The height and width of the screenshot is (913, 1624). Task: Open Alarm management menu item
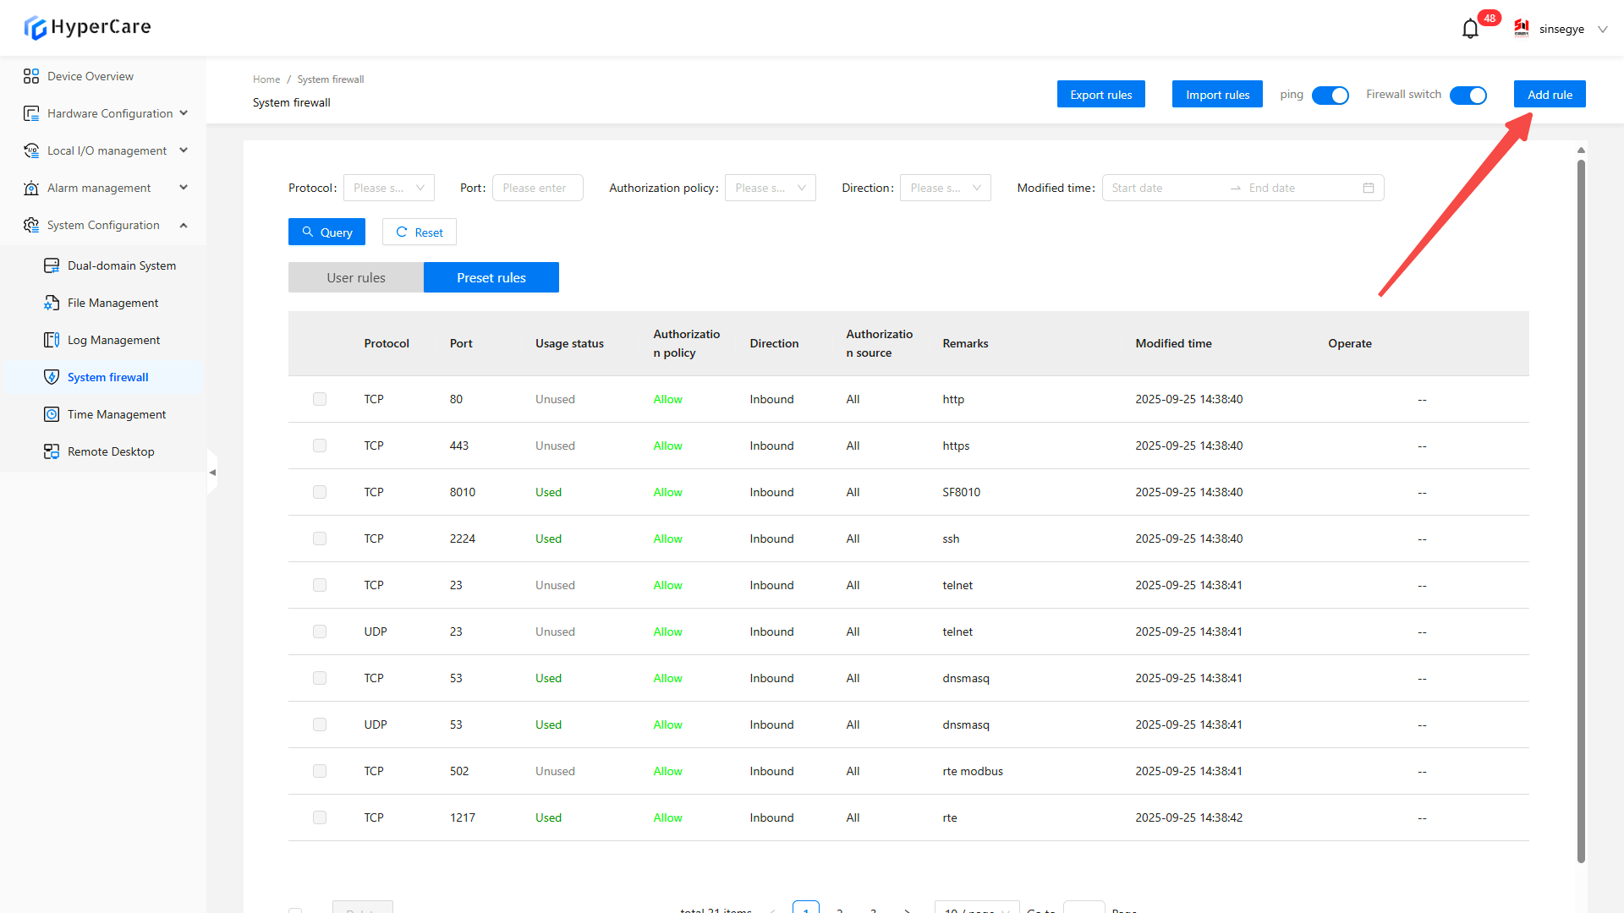pos(99,188)
